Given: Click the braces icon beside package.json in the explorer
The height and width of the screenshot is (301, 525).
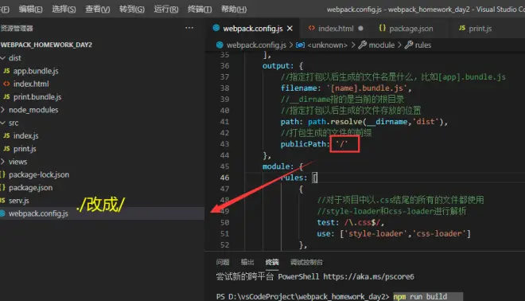Looking at the screenshot, I should (2, 187).
